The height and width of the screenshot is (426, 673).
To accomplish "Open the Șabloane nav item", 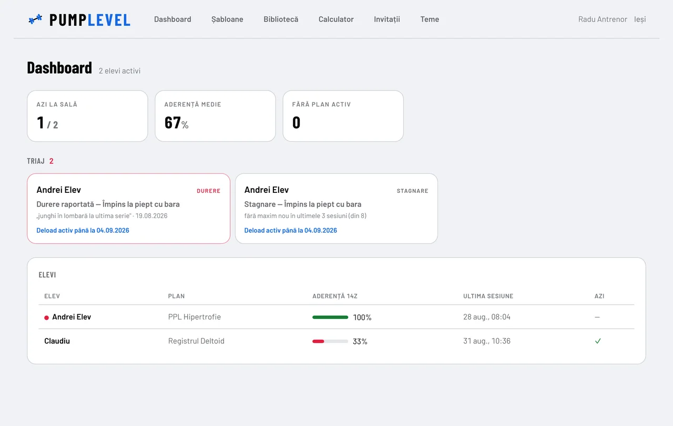I will pos(227,19).
